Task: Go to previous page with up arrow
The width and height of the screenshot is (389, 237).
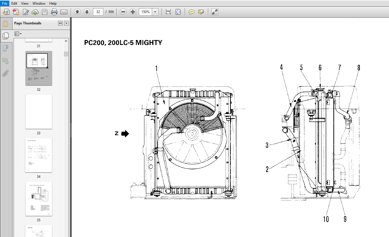Action: pos(77,12)
